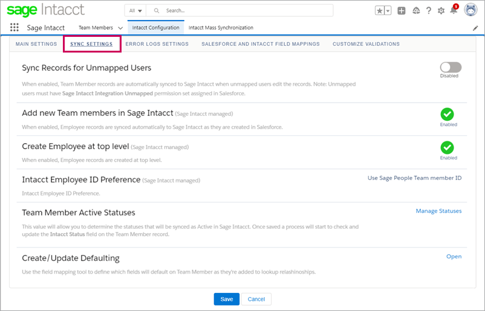Click the Add new Team members in Sage Intacct heading
Screen dimensions: 485x311
tap(97, 113)
